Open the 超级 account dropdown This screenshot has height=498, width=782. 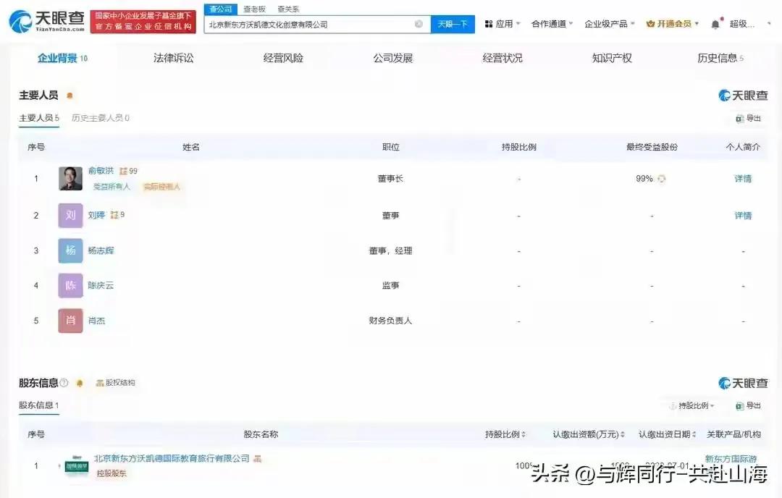coord(749,24)
